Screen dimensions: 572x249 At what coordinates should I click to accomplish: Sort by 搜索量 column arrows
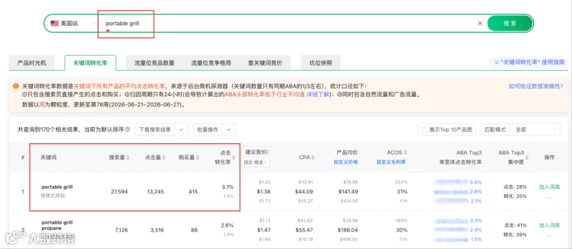[x=128, y=158]
